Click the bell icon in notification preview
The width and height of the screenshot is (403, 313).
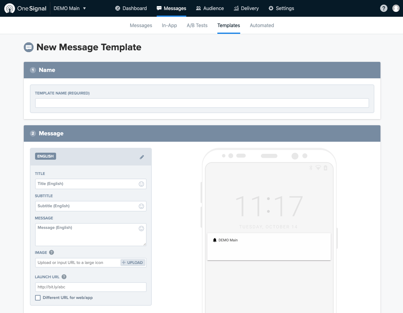pos(215,240)
